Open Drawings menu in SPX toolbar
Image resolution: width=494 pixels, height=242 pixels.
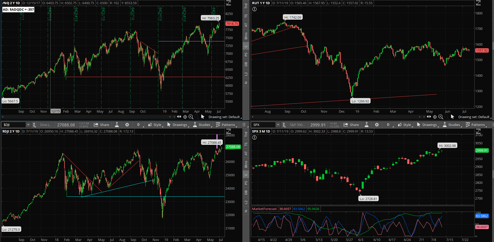point(427,125)
